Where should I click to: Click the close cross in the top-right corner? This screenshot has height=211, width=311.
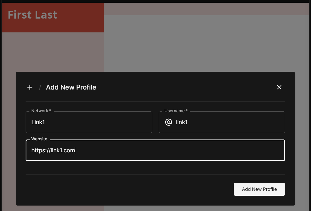point(279,87)
